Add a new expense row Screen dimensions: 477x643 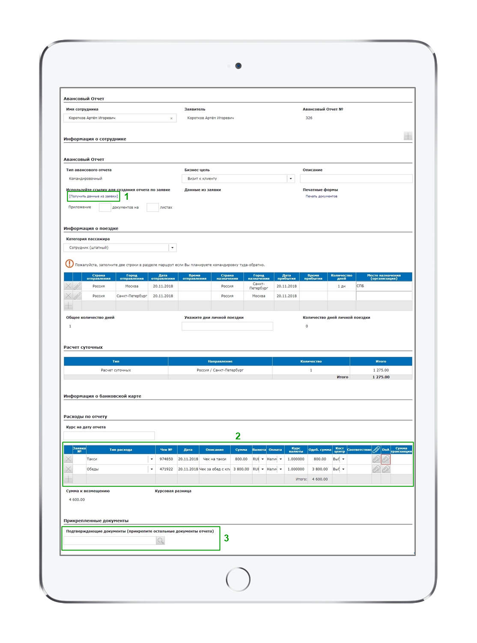click(x=68, y=479)
